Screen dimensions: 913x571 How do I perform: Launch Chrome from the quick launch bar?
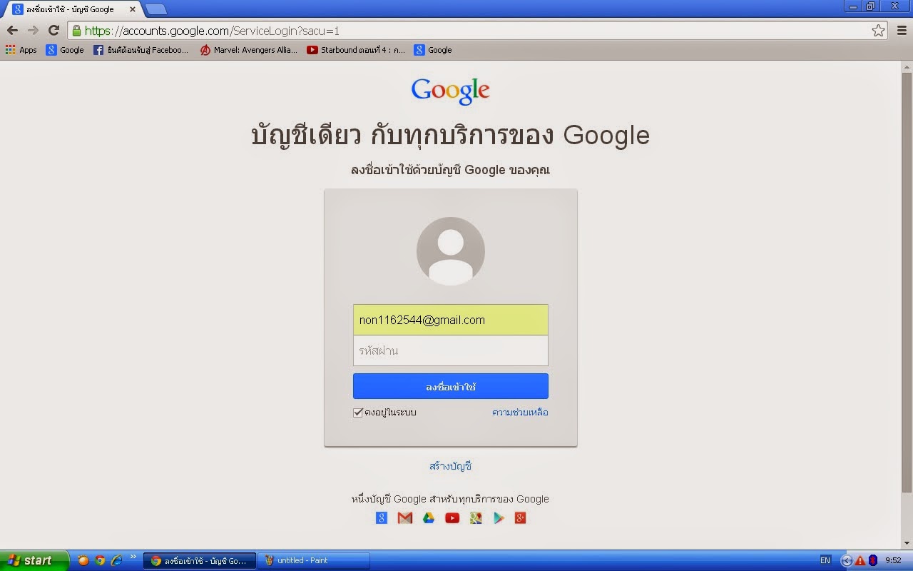pyautogui.click(x=100, y=560)
